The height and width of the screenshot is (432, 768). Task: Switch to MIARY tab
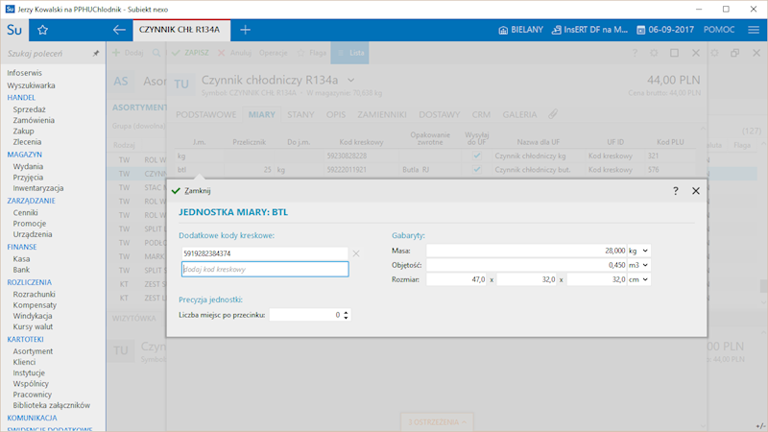[261, 114]
